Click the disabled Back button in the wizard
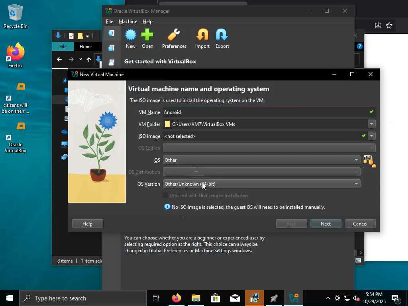 tap(291, 224)
